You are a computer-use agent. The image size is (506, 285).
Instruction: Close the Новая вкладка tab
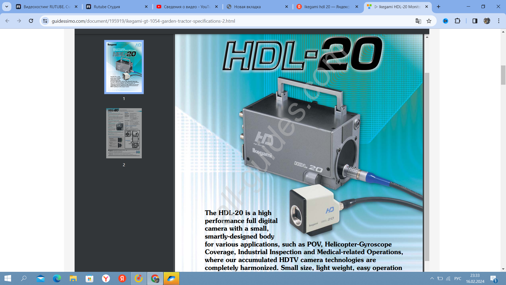(x=286, y=7)
